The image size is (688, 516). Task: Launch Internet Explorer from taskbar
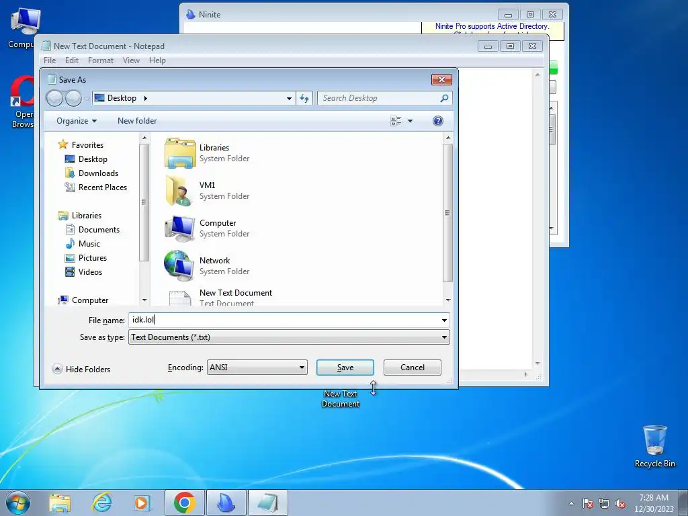(x=102, y=503)
